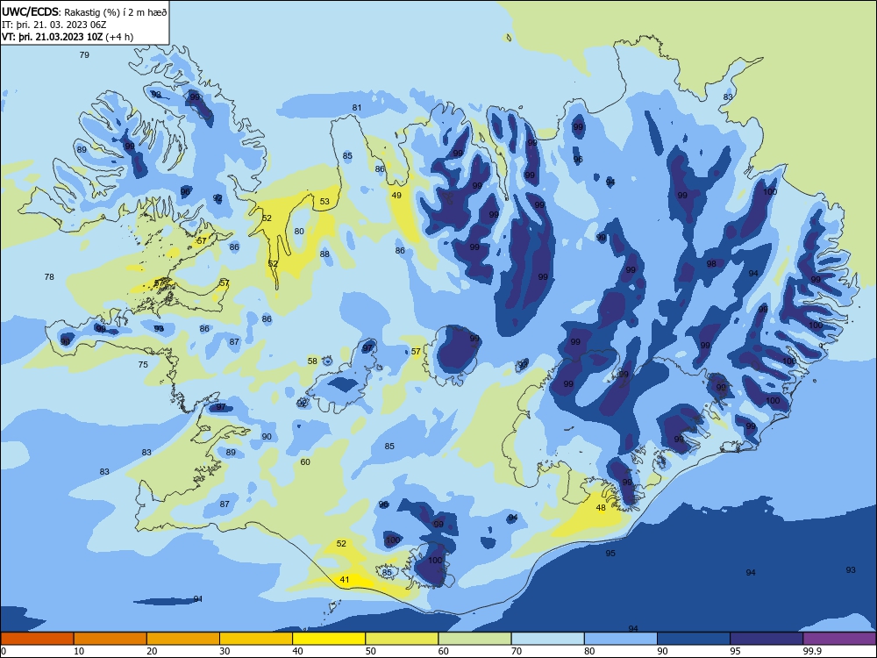Image resolution: width=877 pixels, height=658 pixels.
Task: Choose the 30–40 golden legend swatch
Action: pyautogui.click(x=256, y=639)
